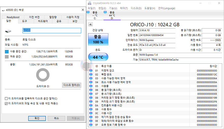Click the features field S.M.A.R.T., TRIM
Screen dimensions: 224x129
click(180, 60)
